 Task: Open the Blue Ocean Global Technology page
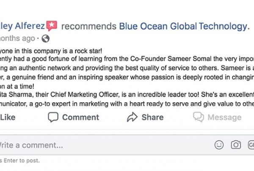(183, 26)
